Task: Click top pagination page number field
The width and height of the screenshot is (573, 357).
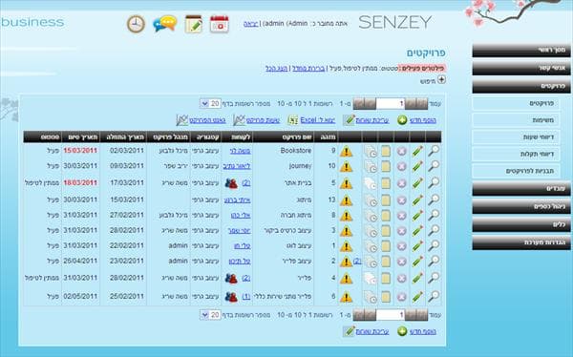Action: (391, 104)
